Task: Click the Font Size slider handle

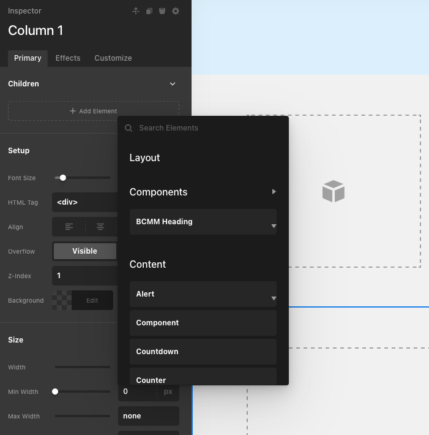Action: click(62, 178)
